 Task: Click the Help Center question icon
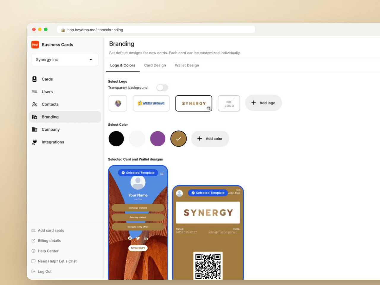point(34,251)
